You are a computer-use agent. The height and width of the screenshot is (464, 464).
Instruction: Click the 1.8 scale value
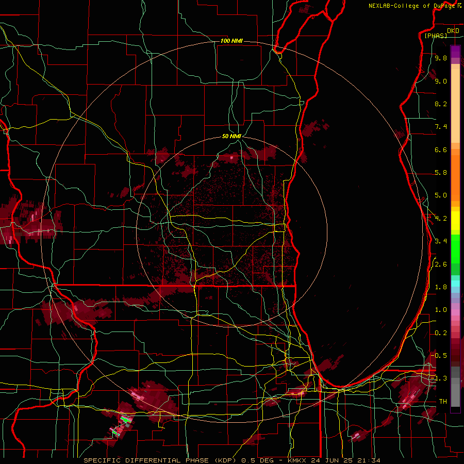441,287
